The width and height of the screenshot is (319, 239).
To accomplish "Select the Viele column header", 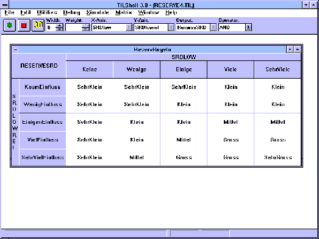I will click(x=231, y=70).
